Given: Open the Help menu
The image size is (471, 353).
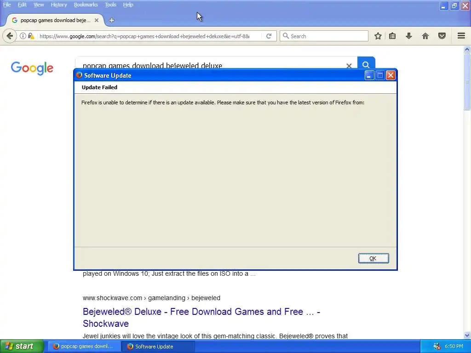Looking at the screenshot, I should click(x=128, y=5).
